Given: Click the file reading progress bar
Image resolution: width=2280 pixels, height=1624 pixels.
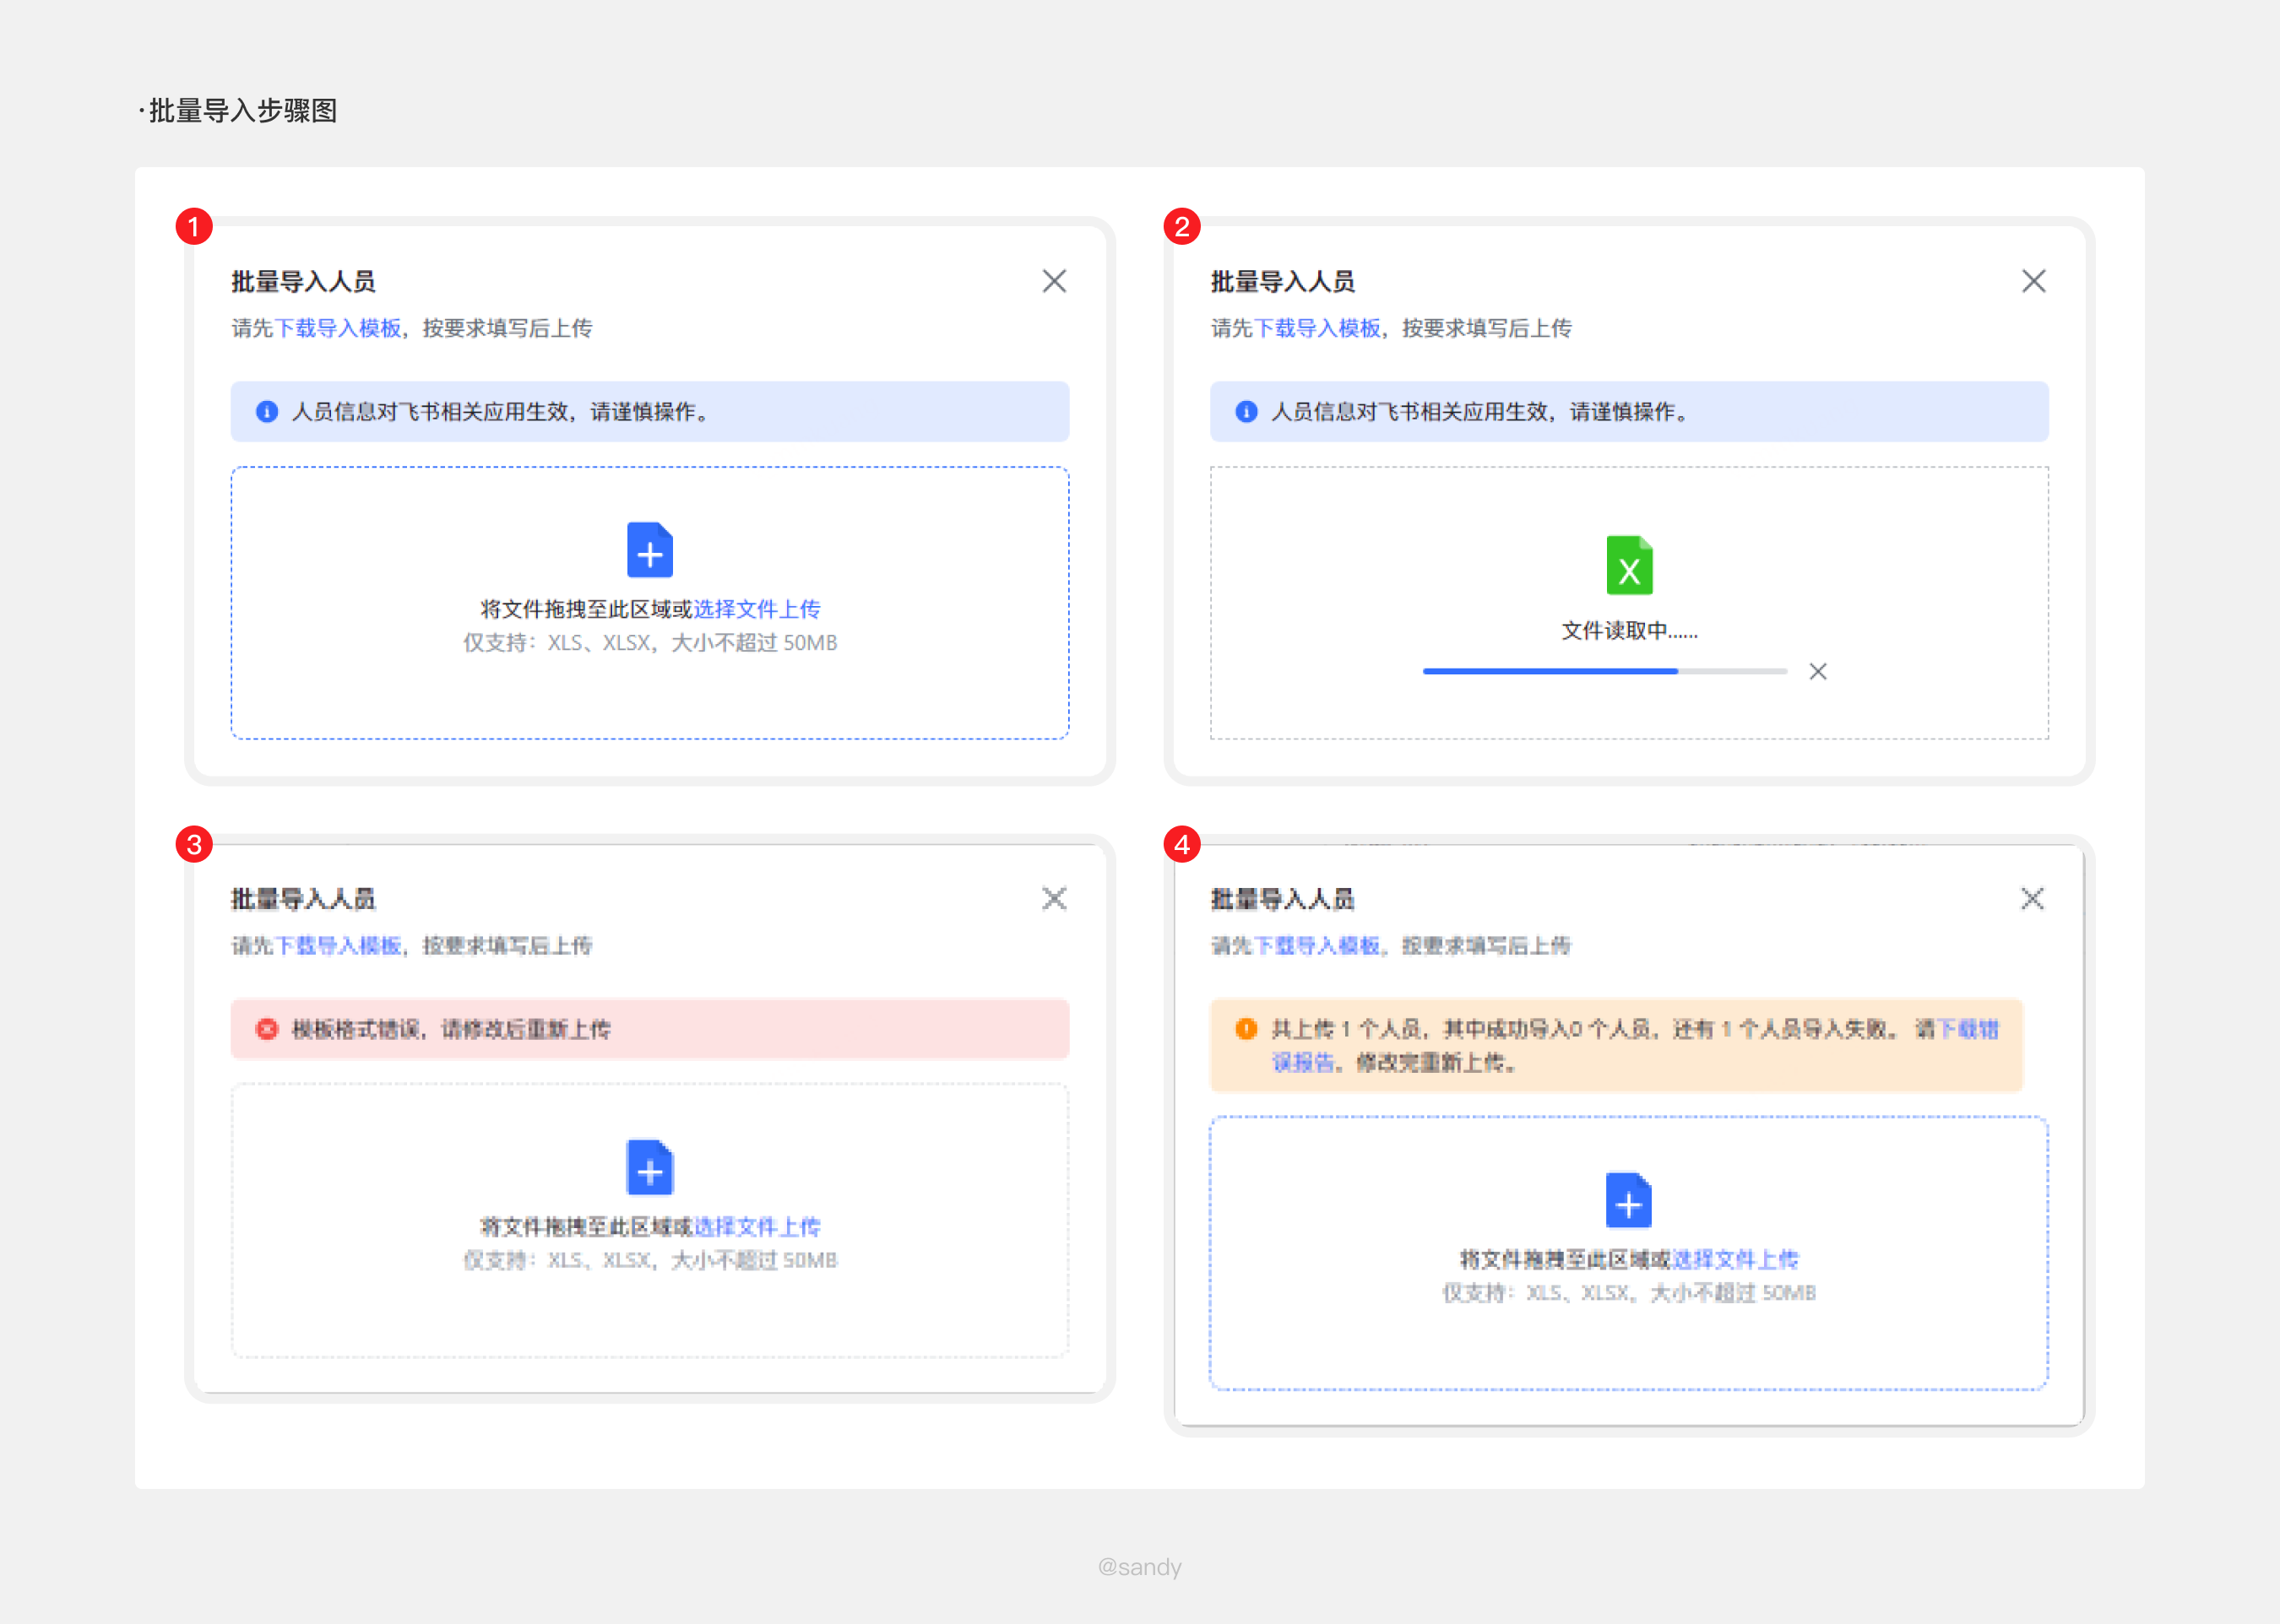Looking at the screenshot, I should [1604, 671].
